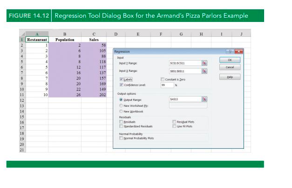Click the Output Range $A$13 field

pyautogui.click(x=185, y=99)
